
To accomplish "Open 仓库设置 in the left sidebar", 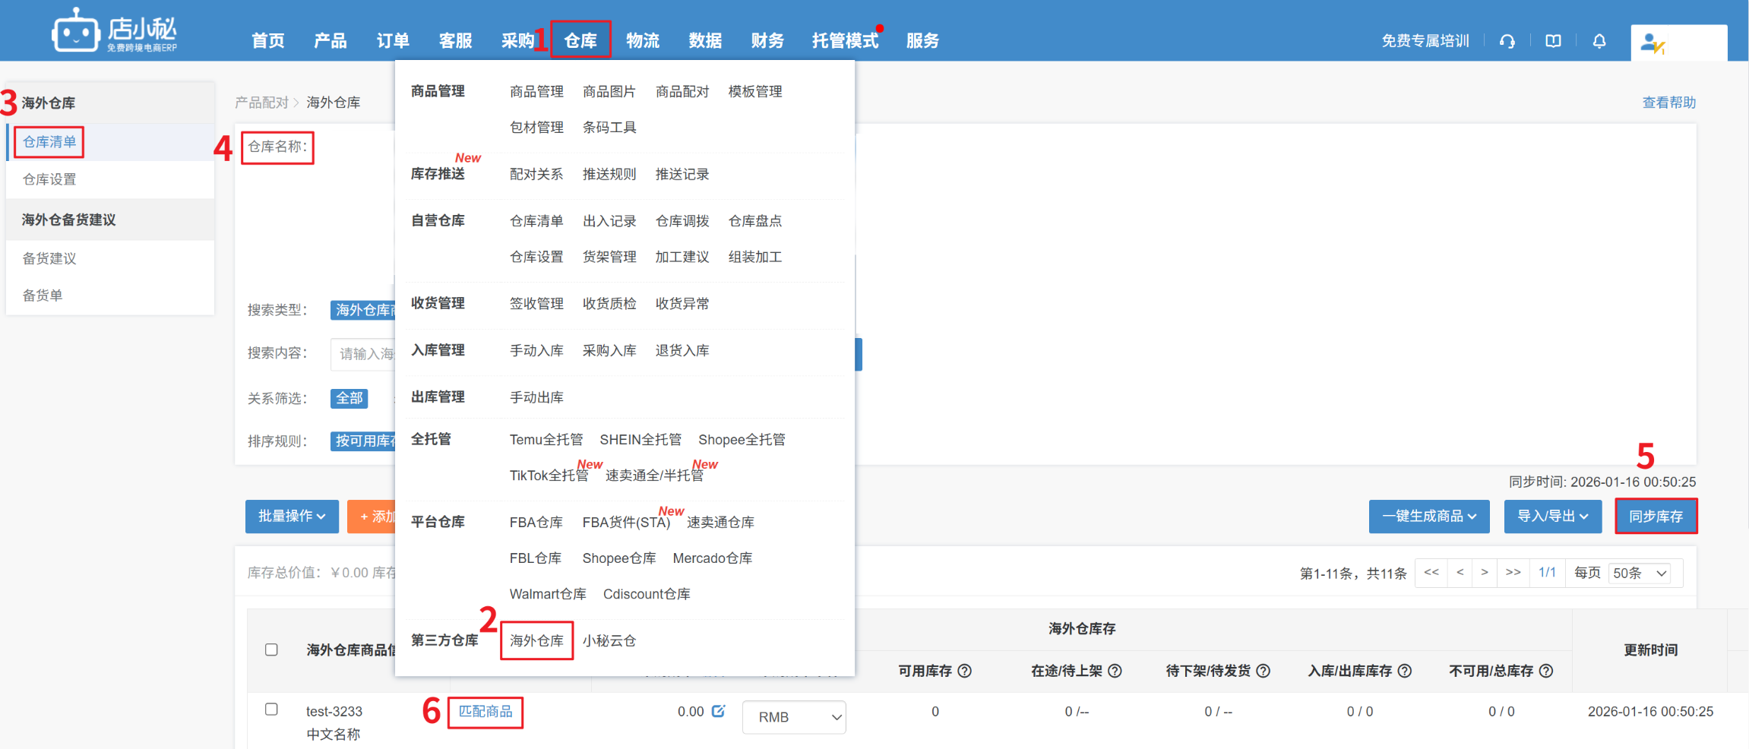I will 49,179.
